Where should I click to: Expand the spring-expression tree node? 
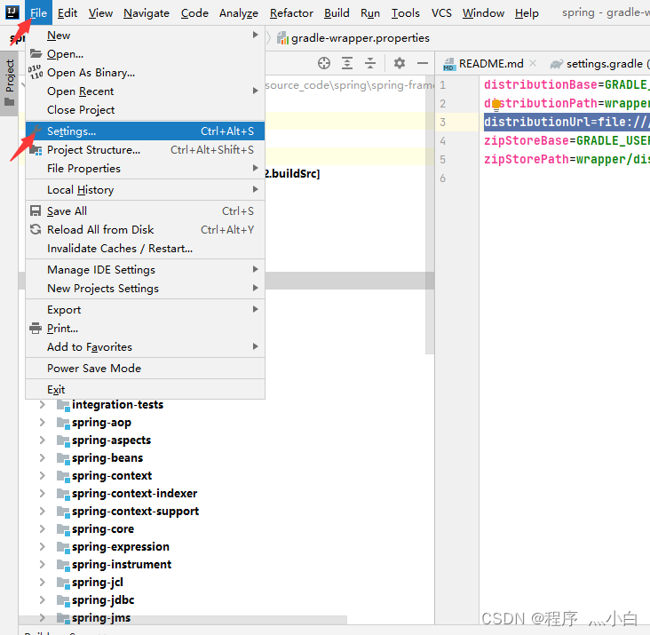point(42,547)
